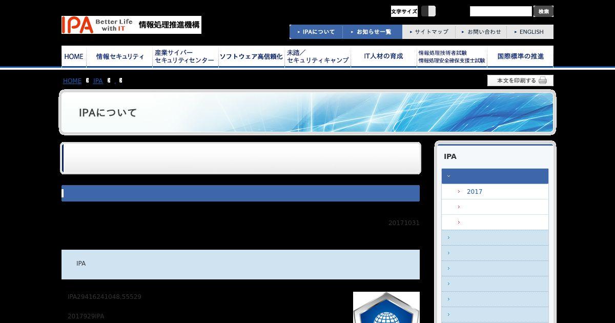Click the IPAについて banner heading

point(108,113)
